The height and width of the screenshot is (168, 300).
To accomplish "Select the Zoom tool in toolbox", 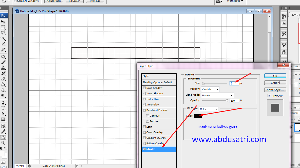I will 3,143.
